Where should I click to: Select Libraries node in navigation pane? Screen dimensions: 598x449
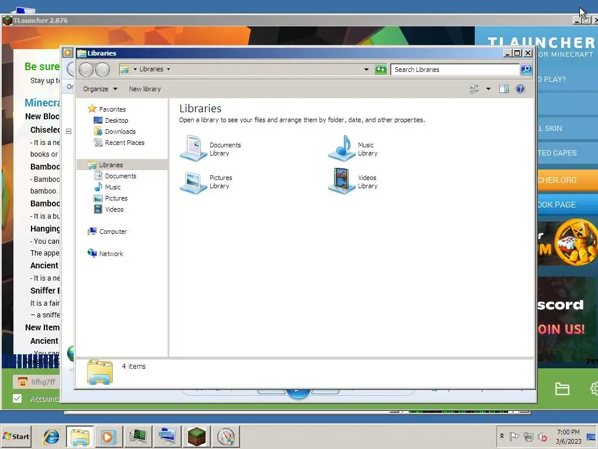tap(110, 165)
